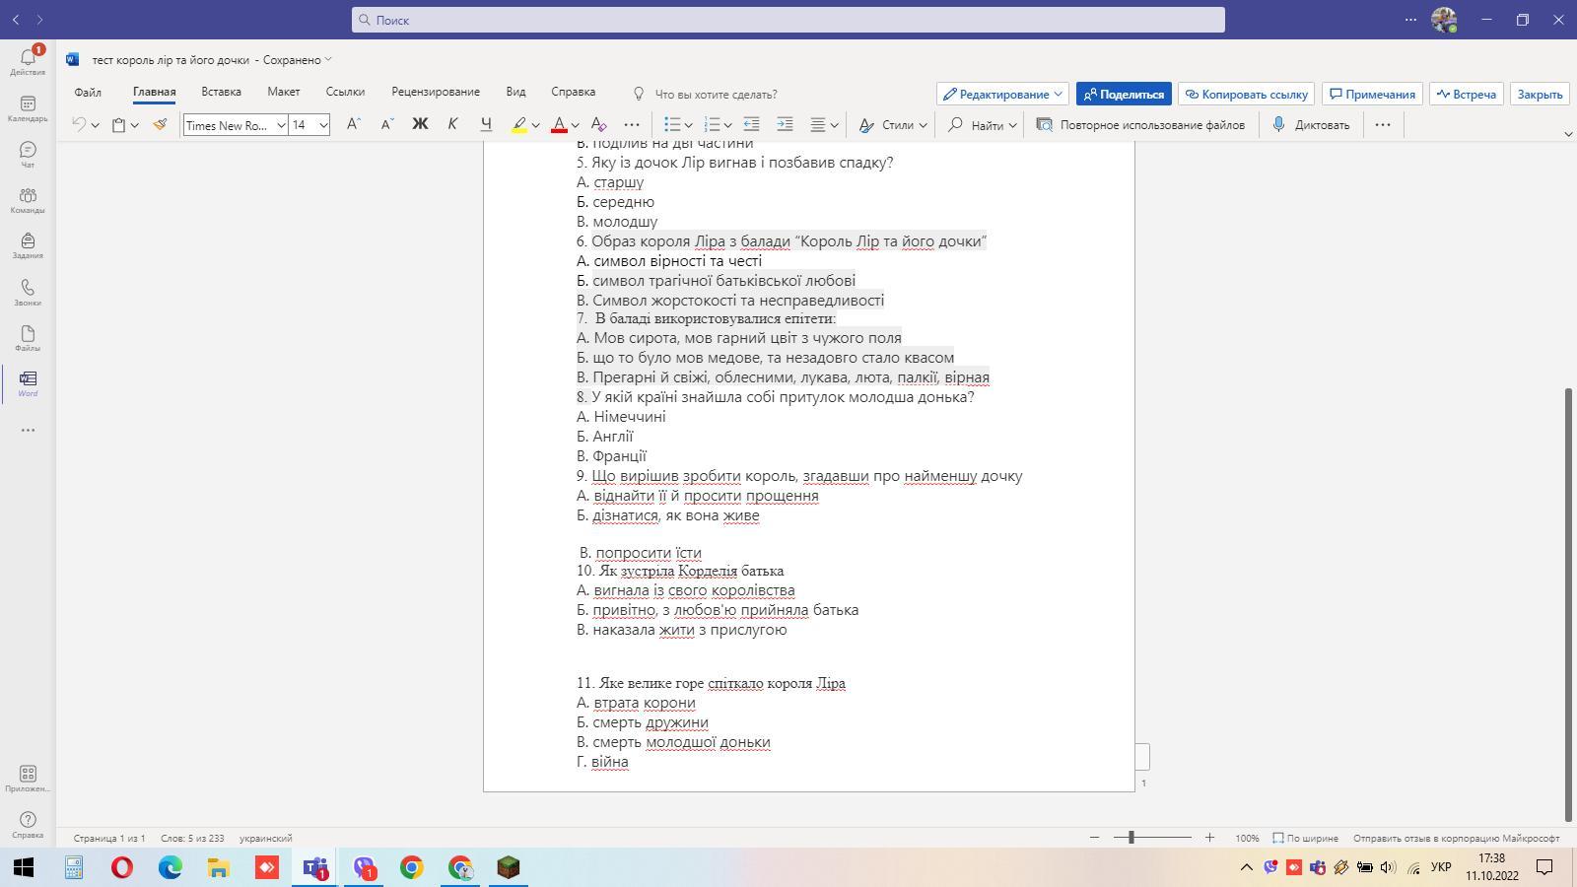1577x887 pixels.
Task: Open Reuse Files (Повторное использование файлов)
Action: tap(1140, 125)
